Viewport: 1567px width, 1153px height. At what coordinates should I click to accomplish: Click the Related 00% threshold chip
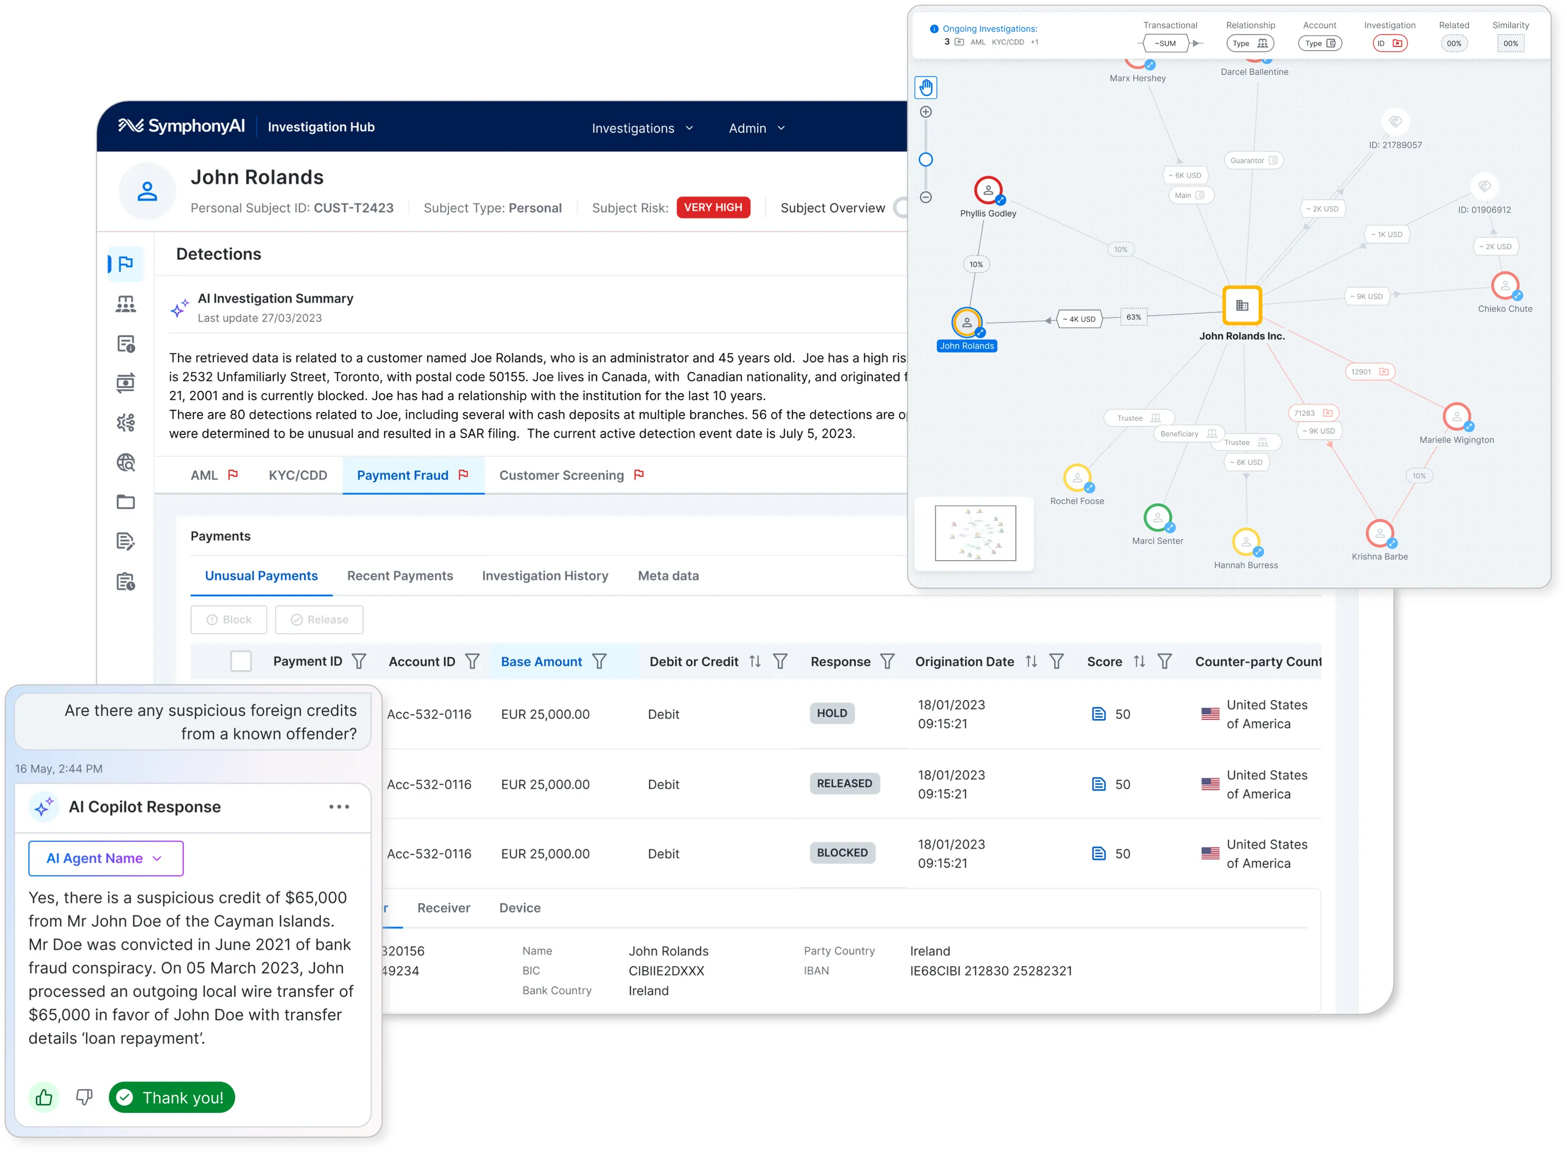pos(1454,43)
